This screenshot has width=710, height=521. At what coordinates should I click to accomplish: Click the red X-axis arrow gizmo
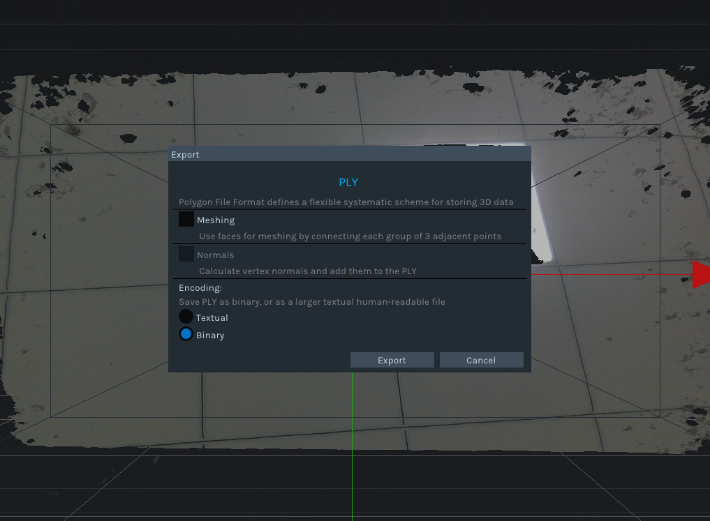[701, 273]
